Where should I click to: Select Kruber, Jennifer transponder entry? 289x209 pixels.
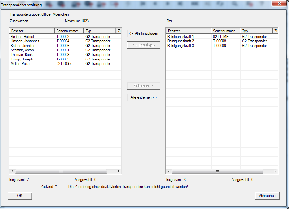pos(23,46)
